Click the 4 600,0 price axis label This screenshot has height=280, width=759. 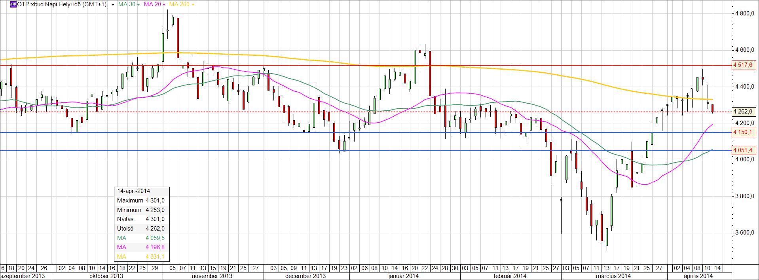pyautogui.click(x=744, y=50)
